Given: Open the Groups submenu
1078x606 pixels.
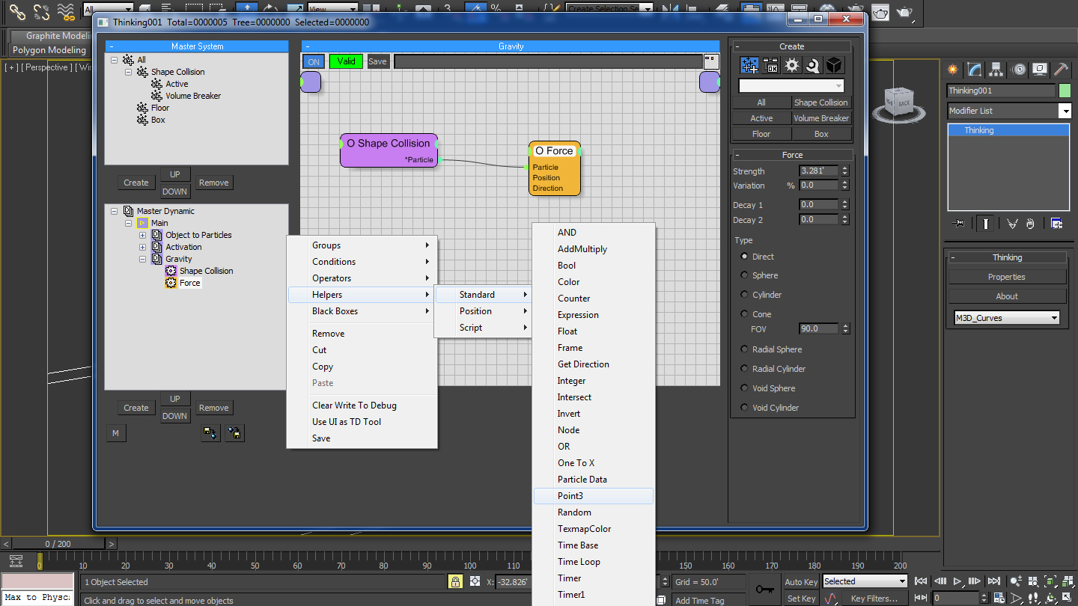Looking at the screenshot, I should [x=362, y=245].
